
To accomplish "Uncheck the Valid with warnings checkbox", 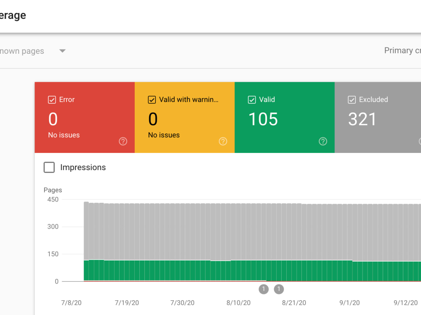I will tap(152, 100).
